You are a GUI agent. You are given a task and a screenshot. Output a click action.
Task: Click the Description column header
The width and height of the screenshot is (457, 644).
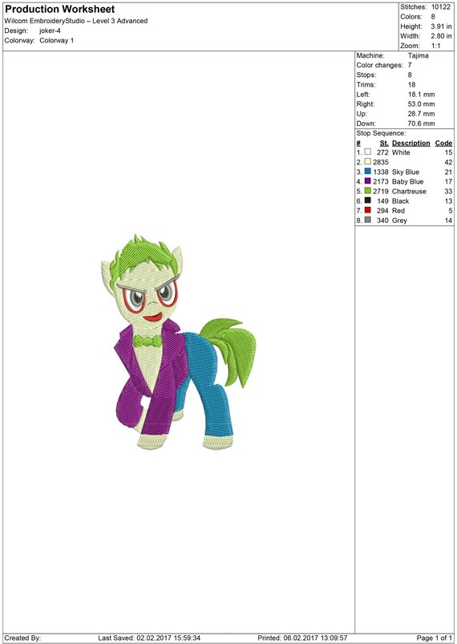[x=411, y=143]
